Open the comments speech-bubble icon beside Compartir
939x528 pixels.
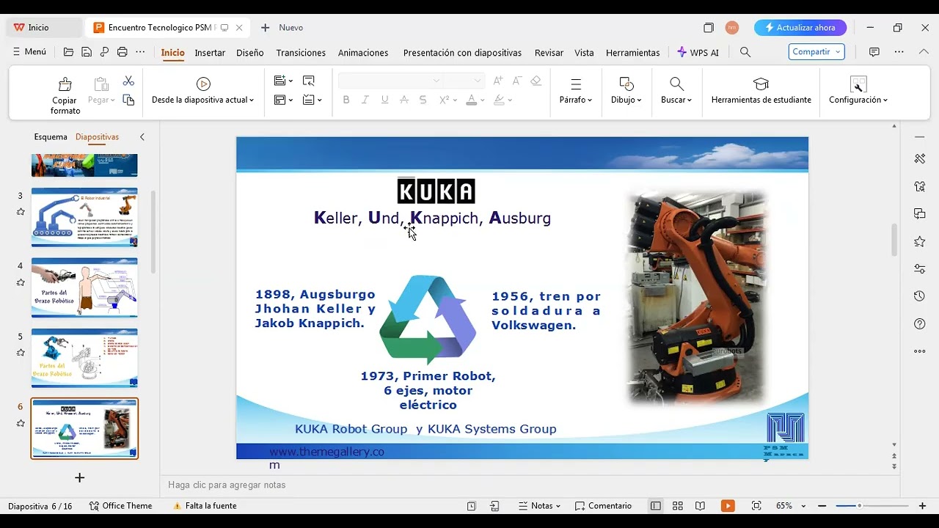coord(874,52)
